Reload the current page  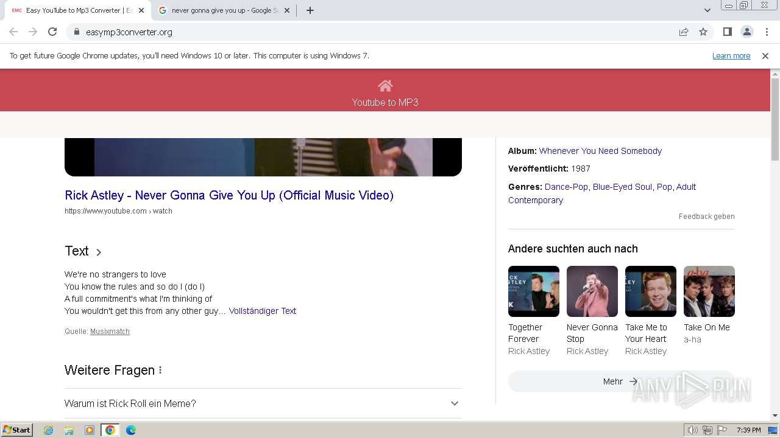click(52, 32)
